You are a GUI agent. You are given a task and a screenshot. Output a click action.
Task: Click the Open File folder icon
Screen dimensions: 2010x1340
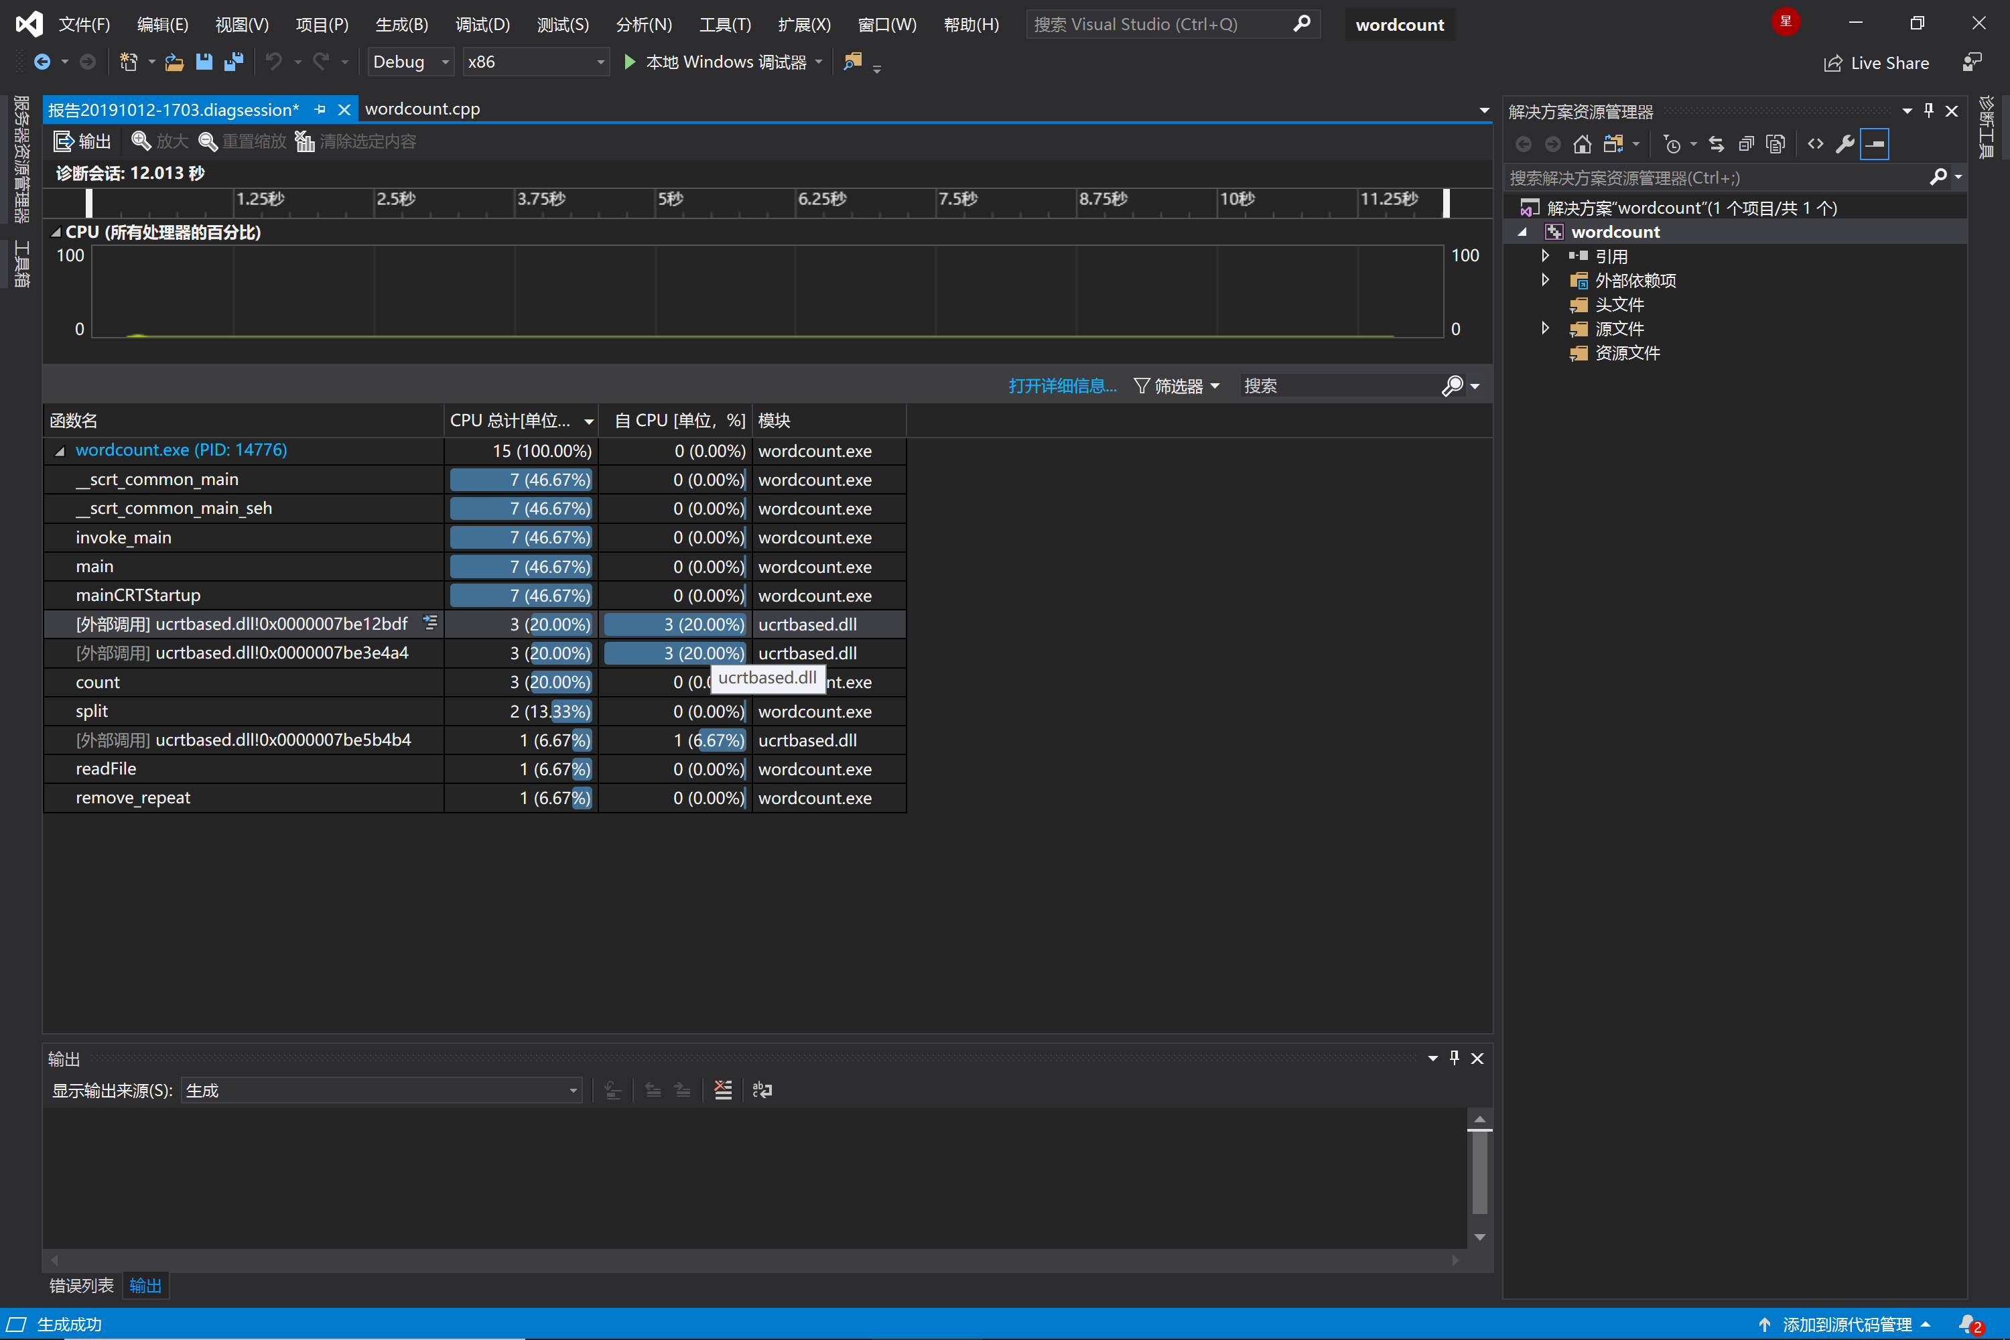(x=174, y=62)
